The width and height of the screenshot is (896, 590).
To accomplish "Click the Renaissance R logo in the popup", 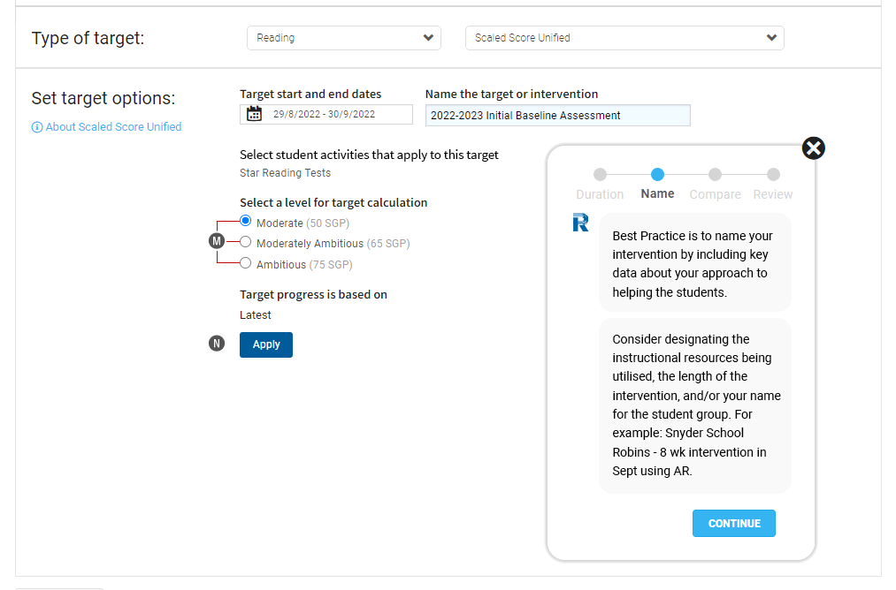I will click(x=581, y=223).
